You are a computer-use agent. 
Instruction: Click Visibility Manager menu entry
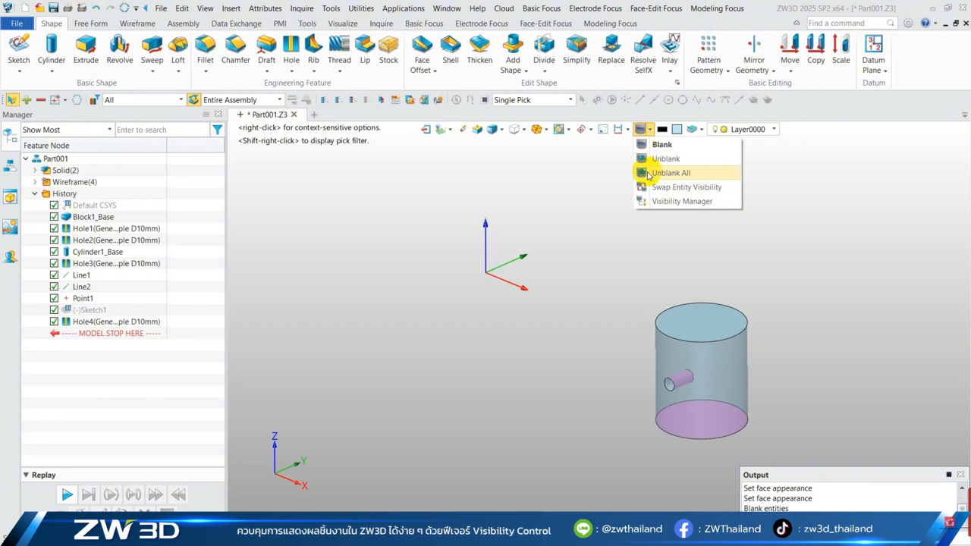pos(681,202)
